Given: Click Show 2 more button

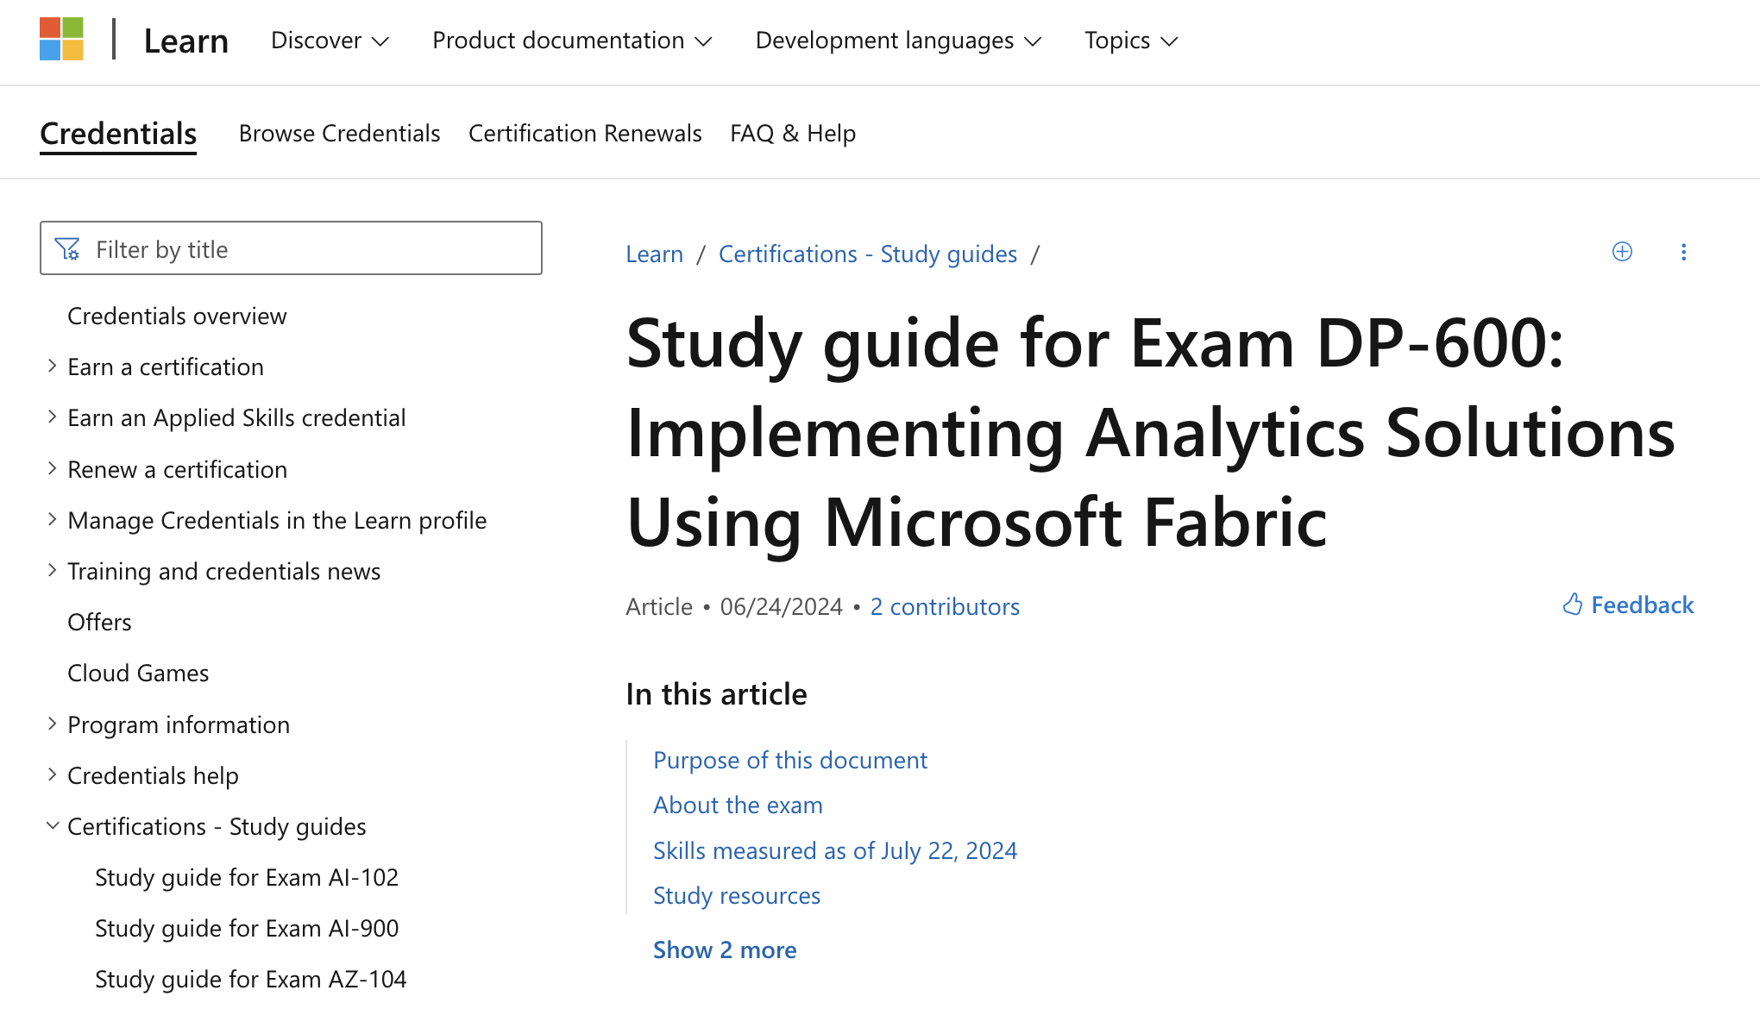Looking at the screenshot, I should point(725,950).
